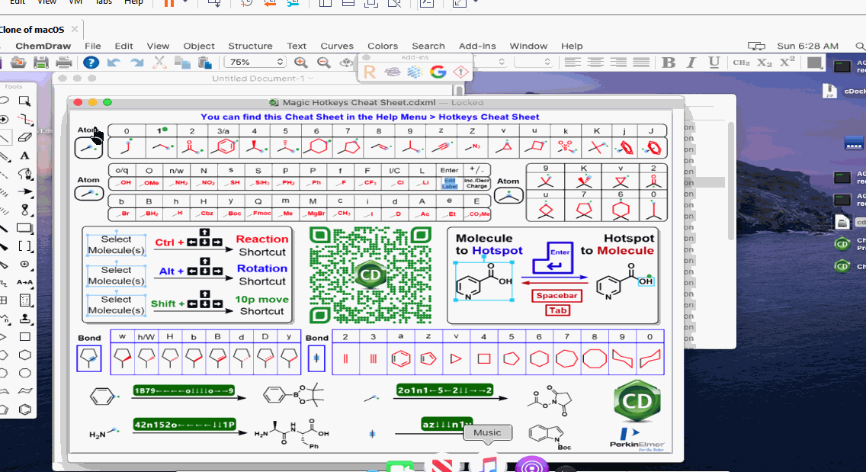This screenshot has height=472, width=866.
Task: Open the Structure menu
Action: point(250,46)
